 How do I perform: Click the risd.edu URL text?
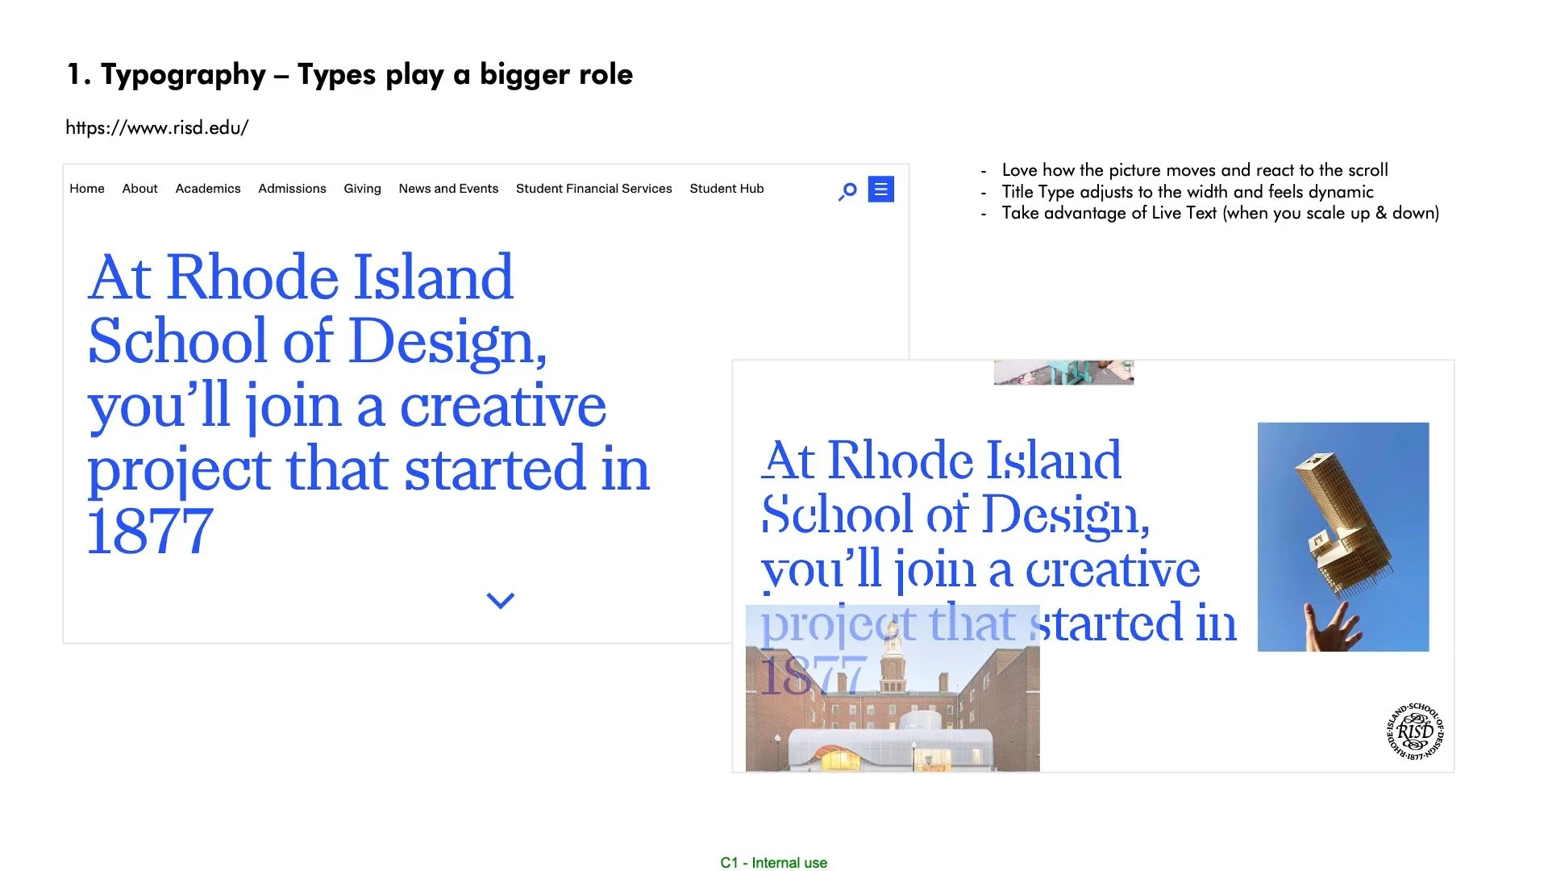point(157,127)
